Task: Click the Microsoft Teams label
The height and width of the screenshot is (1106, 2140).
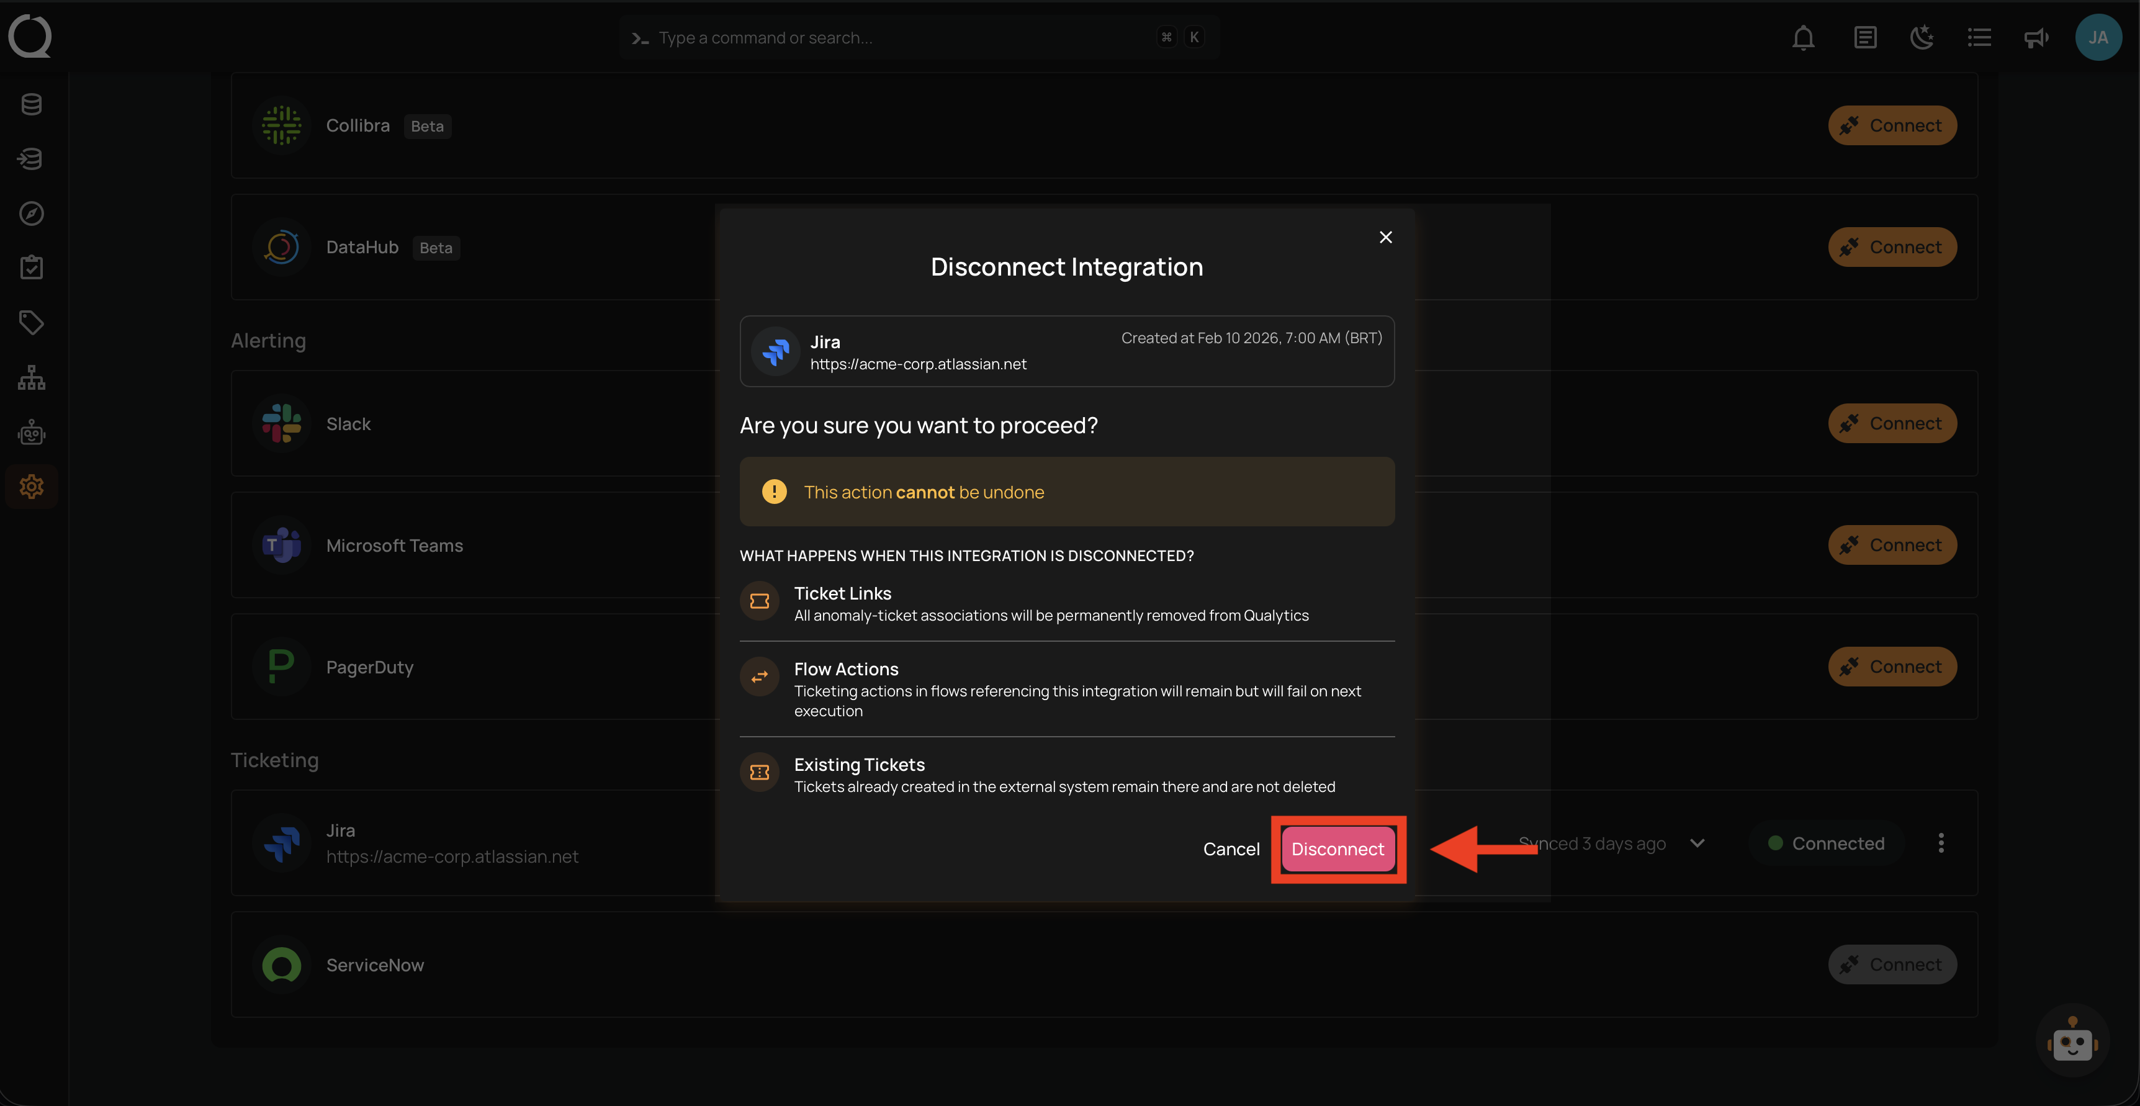Action: (395, 545)
